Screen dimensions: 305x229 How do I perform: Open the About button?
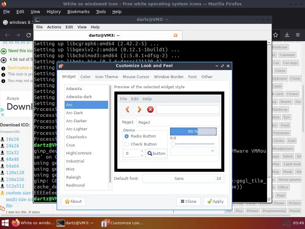(x=73, y=201)
